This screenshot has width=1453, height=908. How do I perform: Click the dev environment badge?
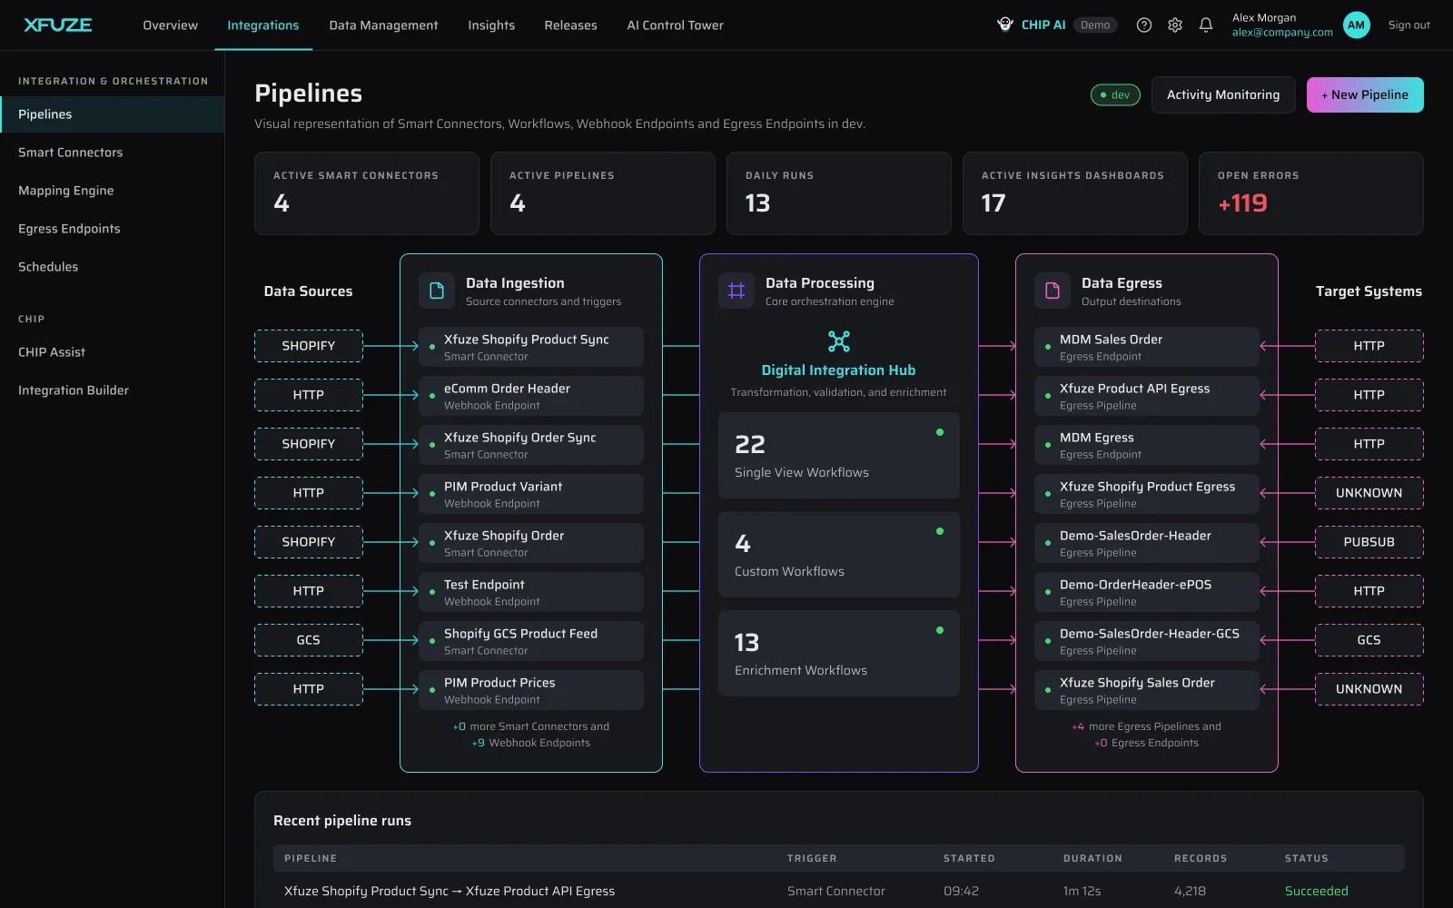[1115, 95]
